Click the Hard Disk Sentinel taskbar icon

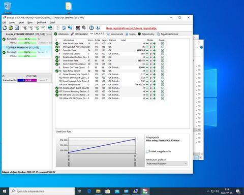click(x=145, y=191)
